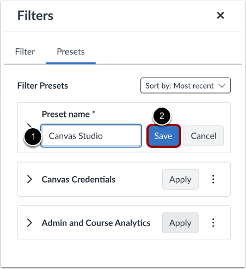
Task: Click the Filter Presets heading
Action: click(x=42, y=86)
